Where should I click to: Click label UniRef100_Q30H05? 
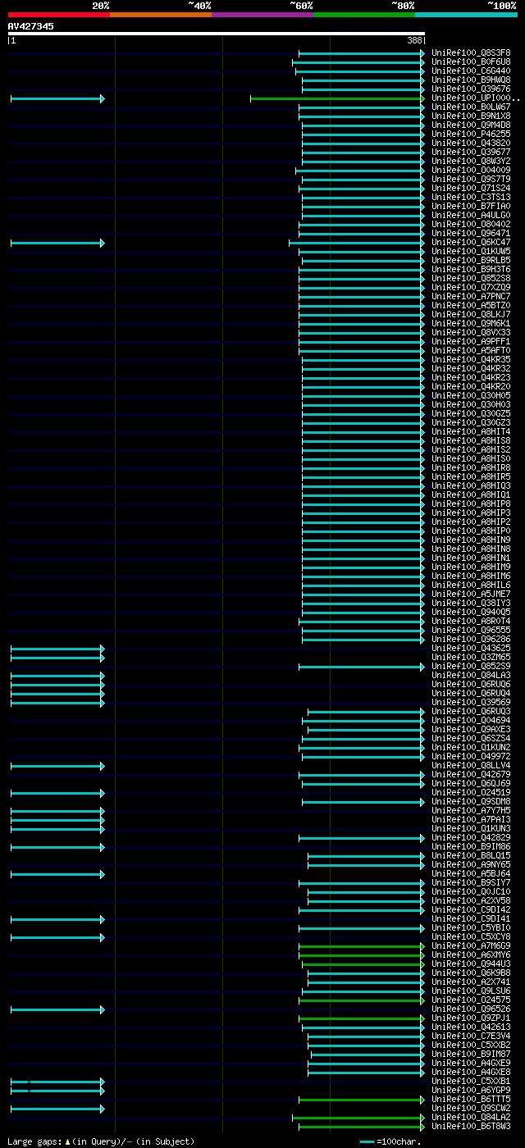[x=471, y=395]
